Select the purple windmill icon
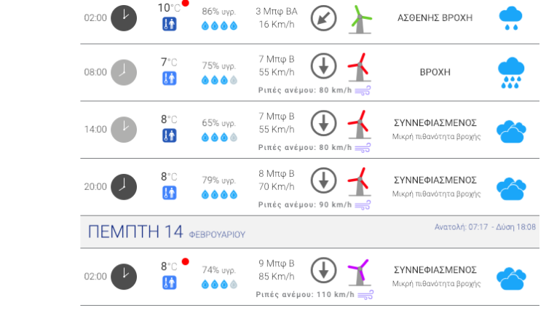 click(358, 273)
